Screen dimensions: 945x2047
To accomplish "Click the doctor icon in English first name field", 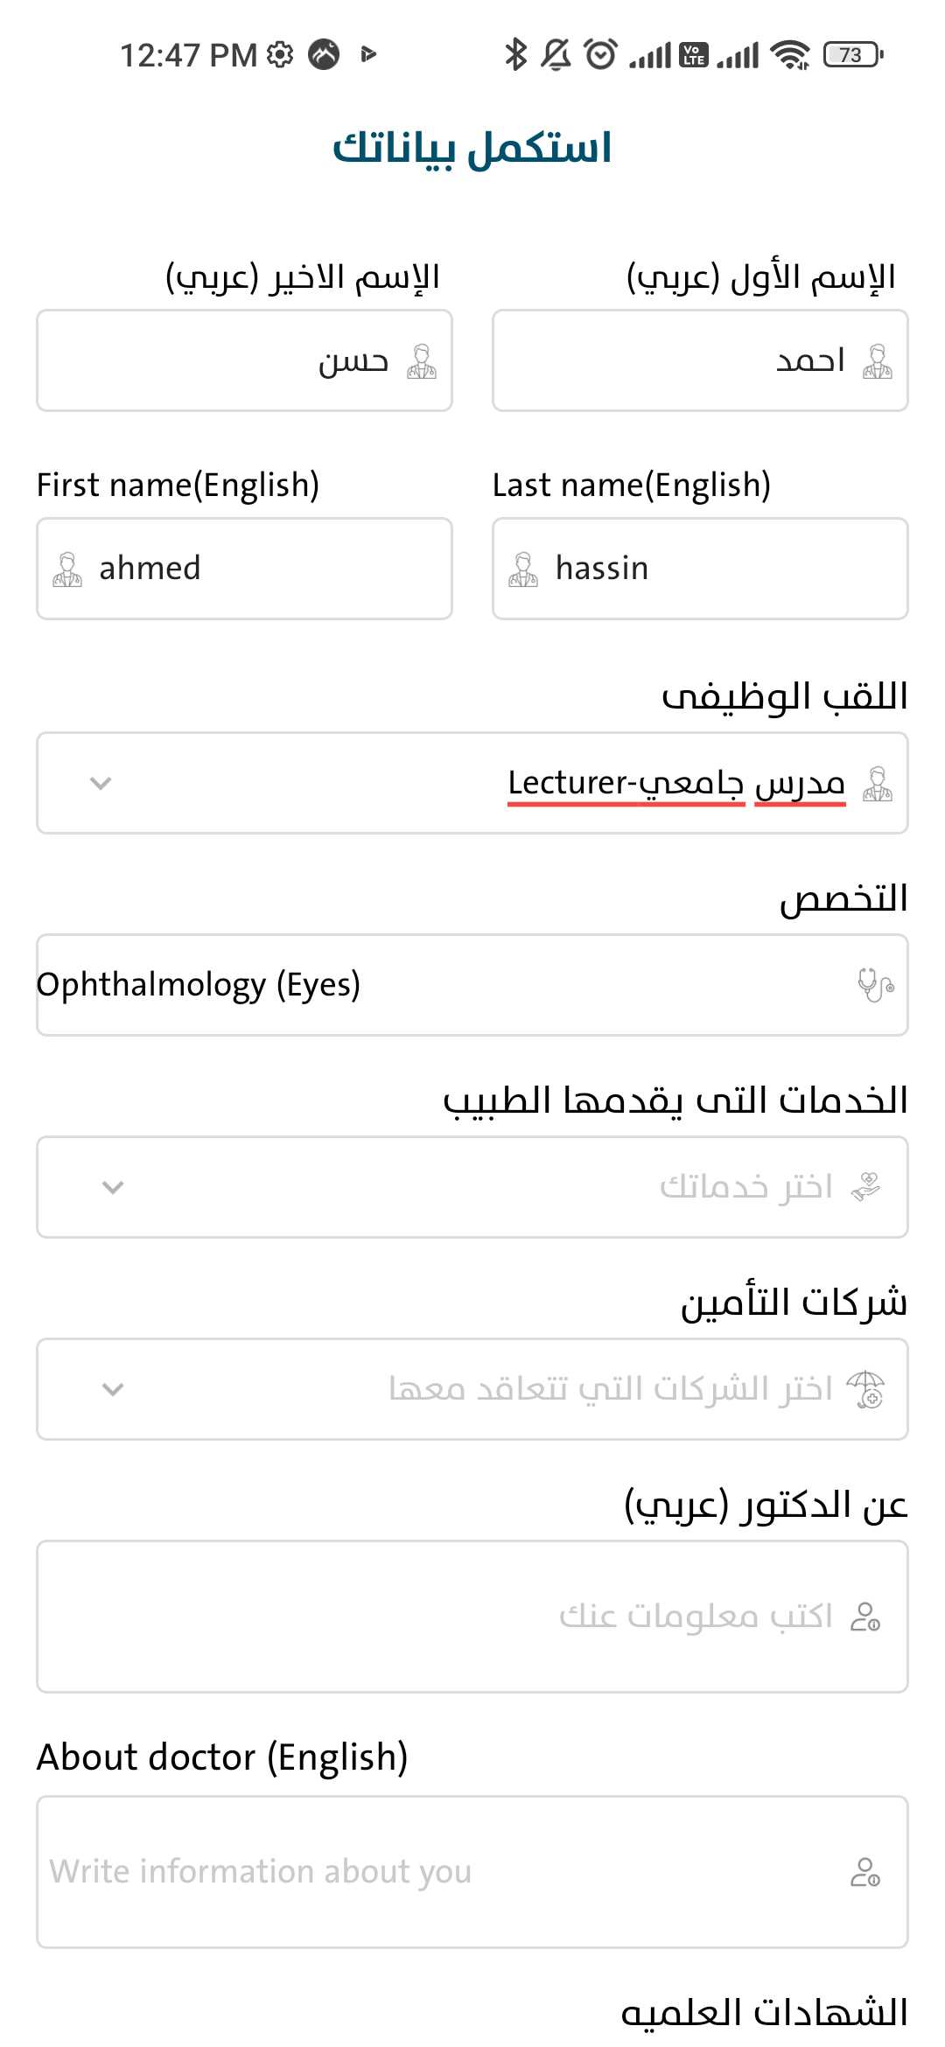I will (x=67, y=567).
